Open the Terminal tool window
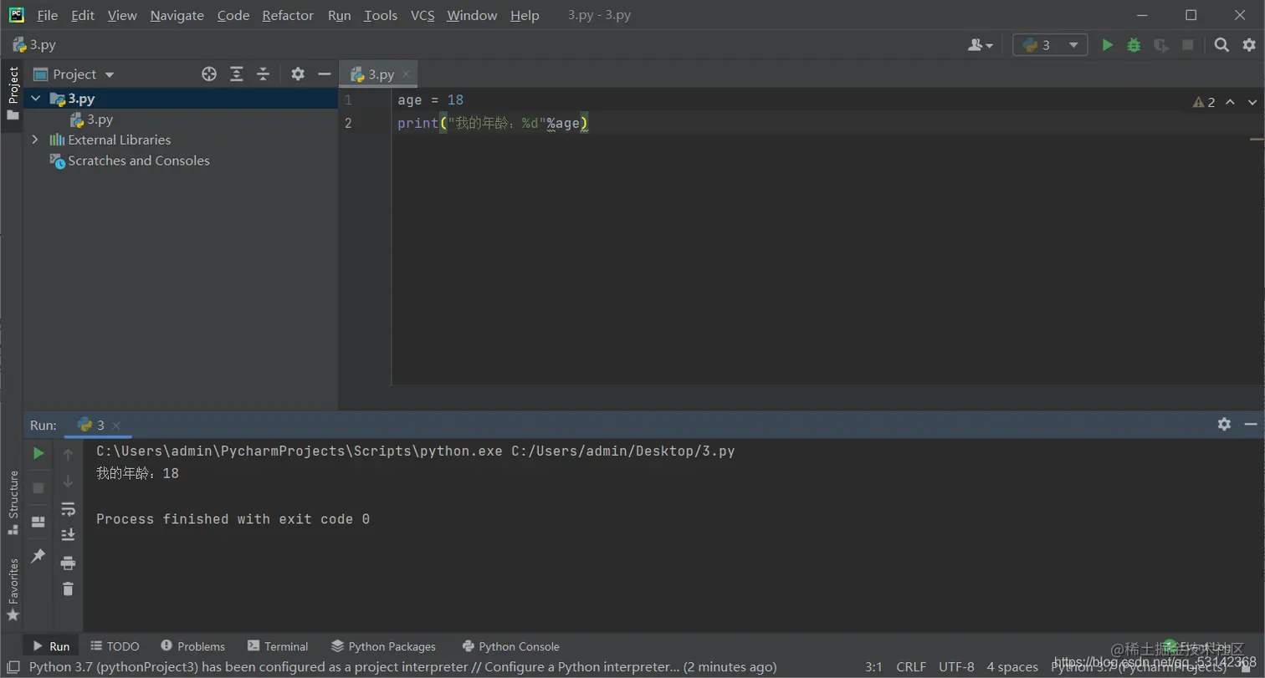 (x=278, y=646)
